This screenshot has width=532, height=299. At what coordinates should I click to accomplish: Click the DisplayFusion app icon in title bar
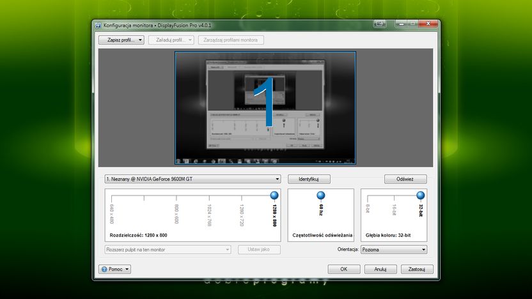(x=98, y=26)
